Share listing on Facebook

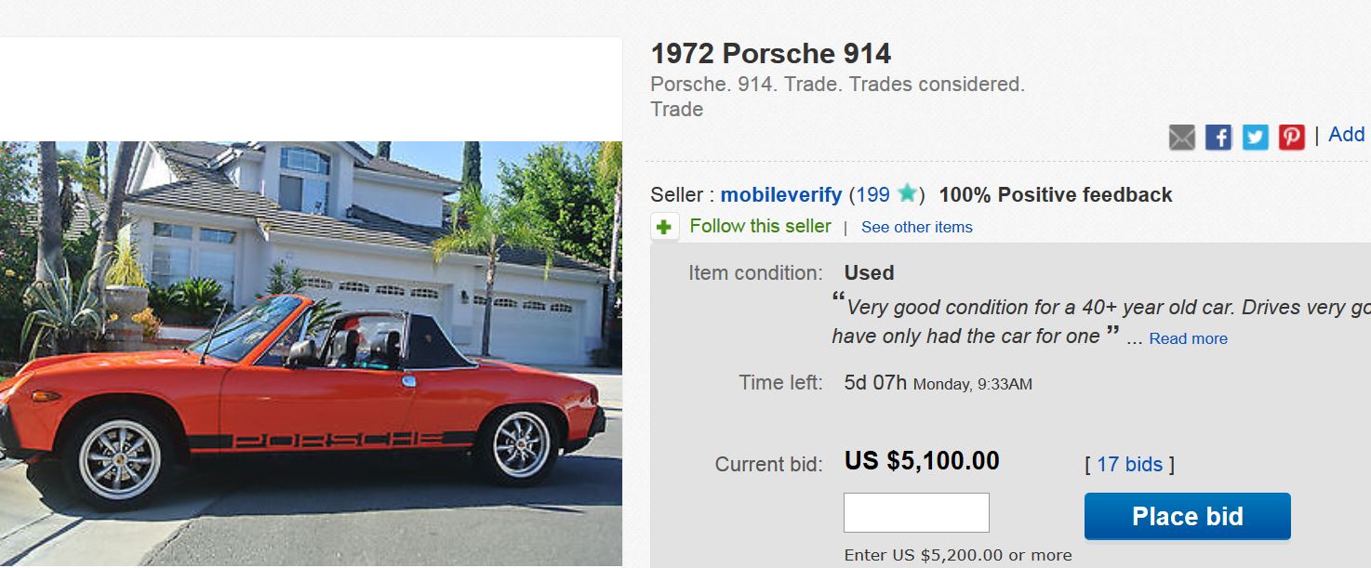point(1218,138)
